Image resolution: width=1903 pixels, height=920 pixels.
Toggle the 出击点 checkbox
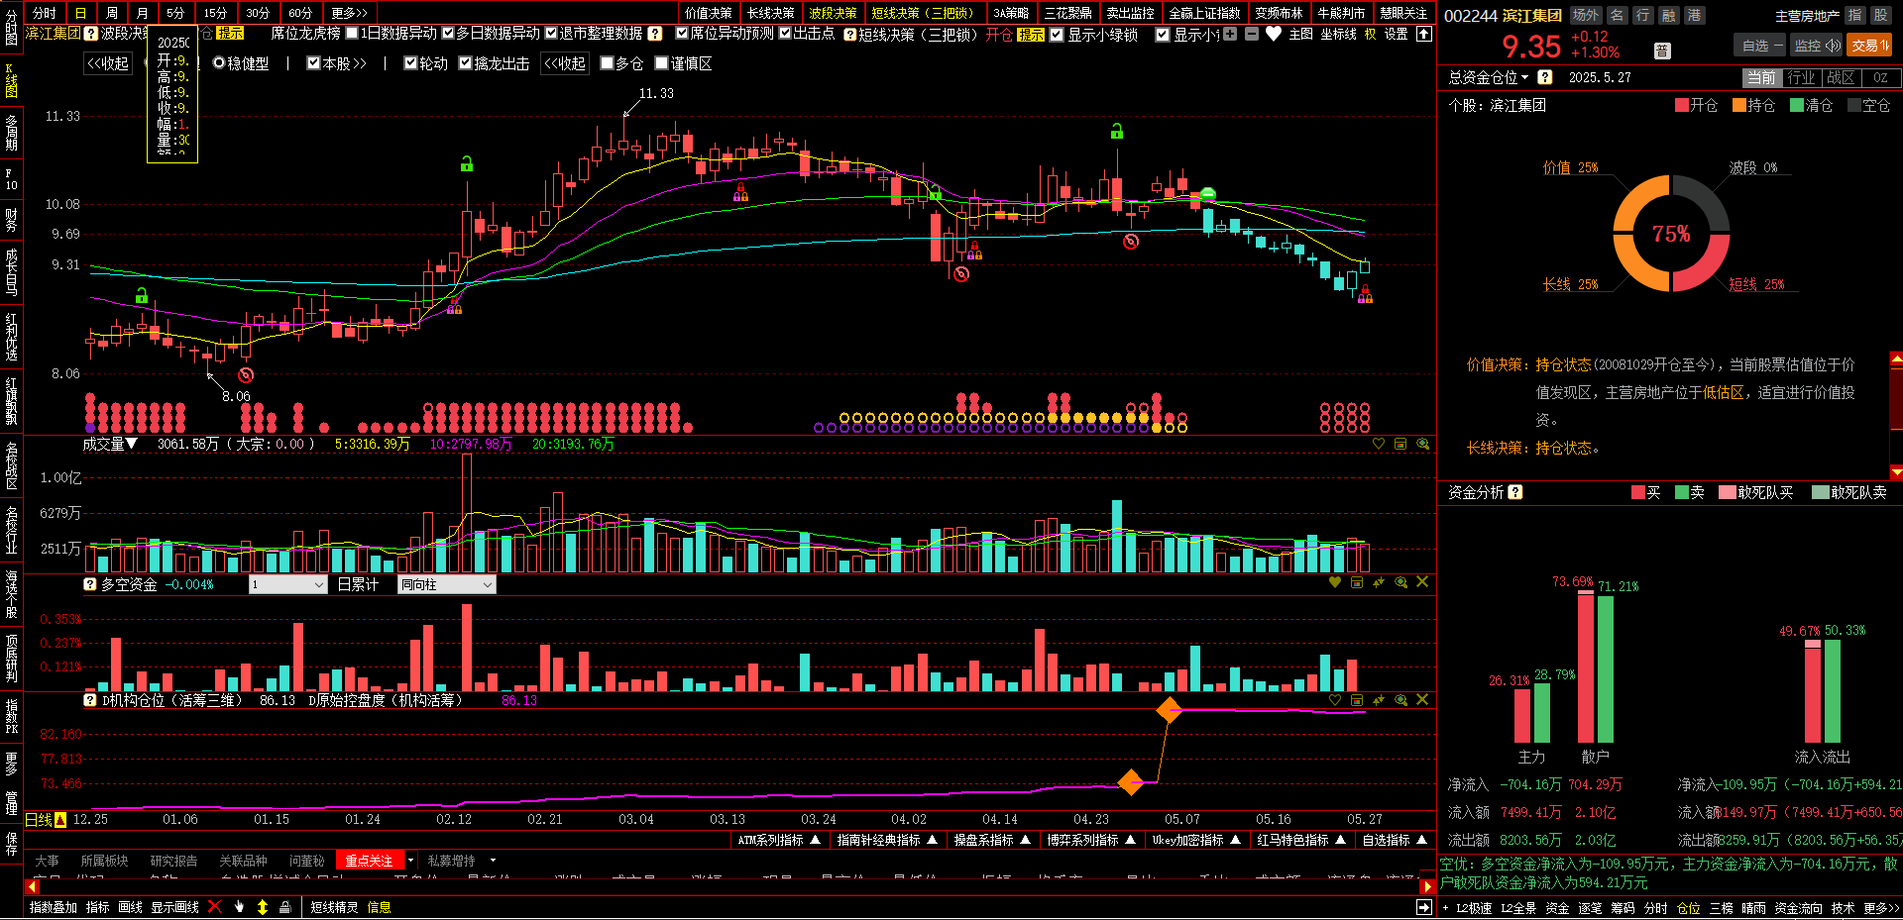click(x=785, y=34)
